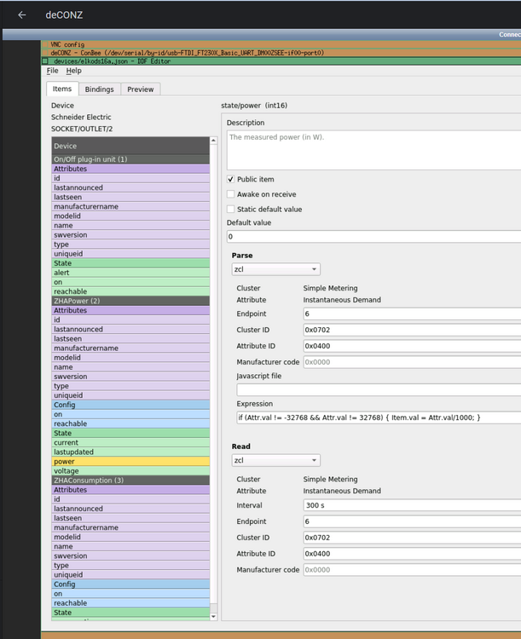Uncheck the Public item checkbox
The height and width of the screenshot is (639, 521).
231,180
